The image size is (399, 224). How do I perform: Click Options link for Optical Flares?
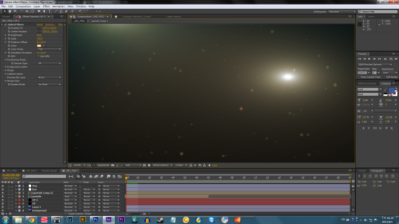click(x=50, y=25)
